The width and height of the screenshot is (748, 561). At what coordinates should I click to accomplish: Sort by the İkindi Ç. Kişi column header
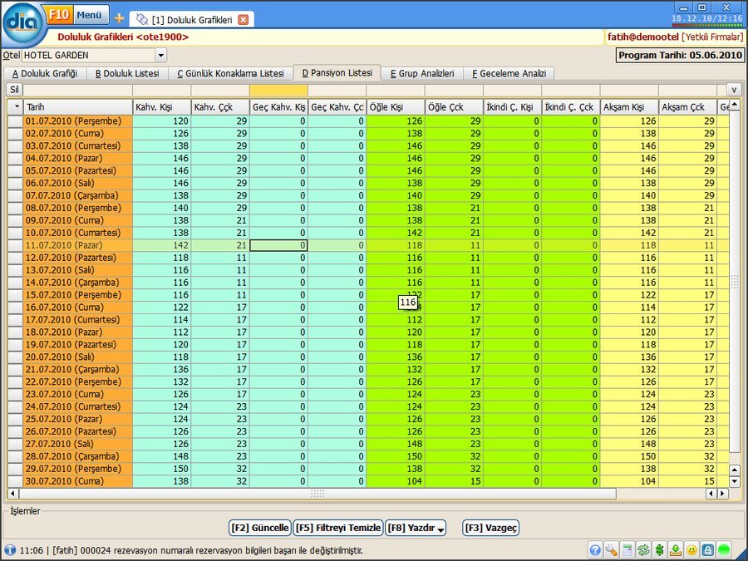click(x=512, y=107)
